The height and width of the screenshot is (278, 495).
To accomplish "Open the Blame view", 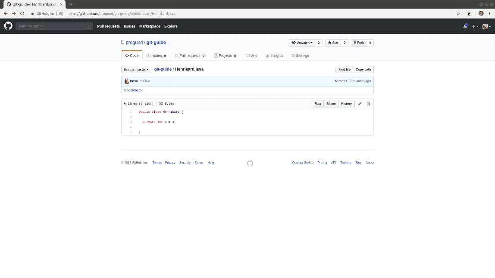I will point(331,104).
